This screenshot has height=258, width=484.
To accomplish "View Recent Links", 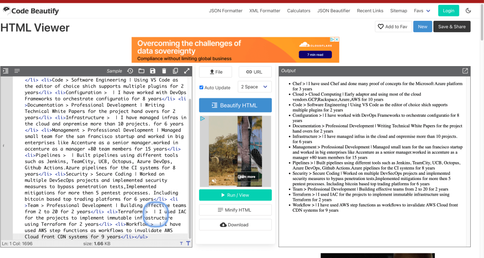I will (370, 10).
